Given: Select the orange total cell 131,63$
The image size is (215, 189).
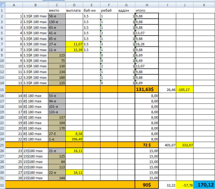Looking at the screenshot, I should [147, 89].
